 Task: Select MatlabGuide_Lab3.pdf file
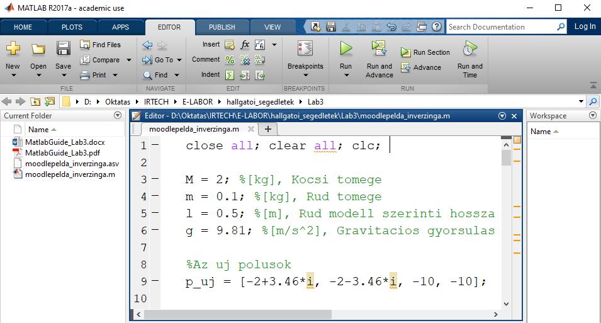click(62, 152)
